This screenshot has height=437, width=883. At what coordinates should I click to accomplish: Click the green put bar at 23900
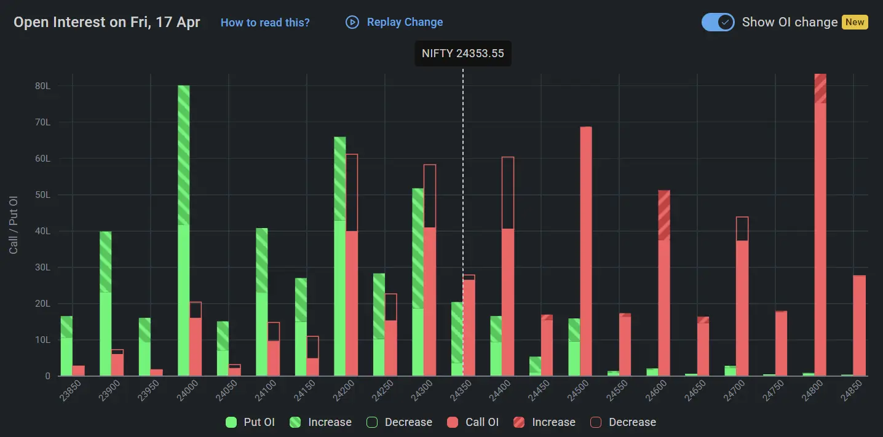[105, 307]
